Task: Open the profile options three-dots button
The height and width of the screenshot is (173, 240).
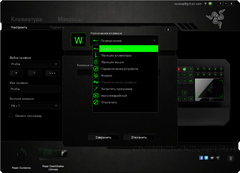Action: pyautogui.click(x=52, y=73)
